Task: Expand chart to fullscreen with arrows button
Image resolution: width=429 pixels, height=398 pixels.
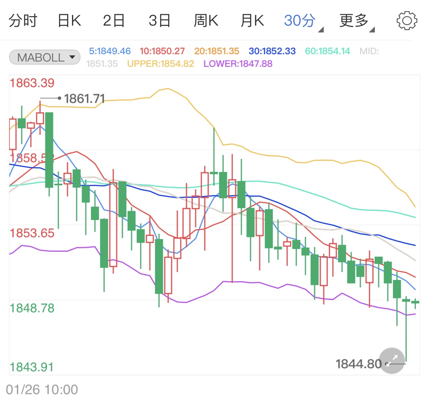Action: coord(392,361)
